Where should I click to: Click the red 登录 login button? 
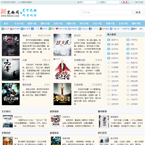click(x=125, y=2)
